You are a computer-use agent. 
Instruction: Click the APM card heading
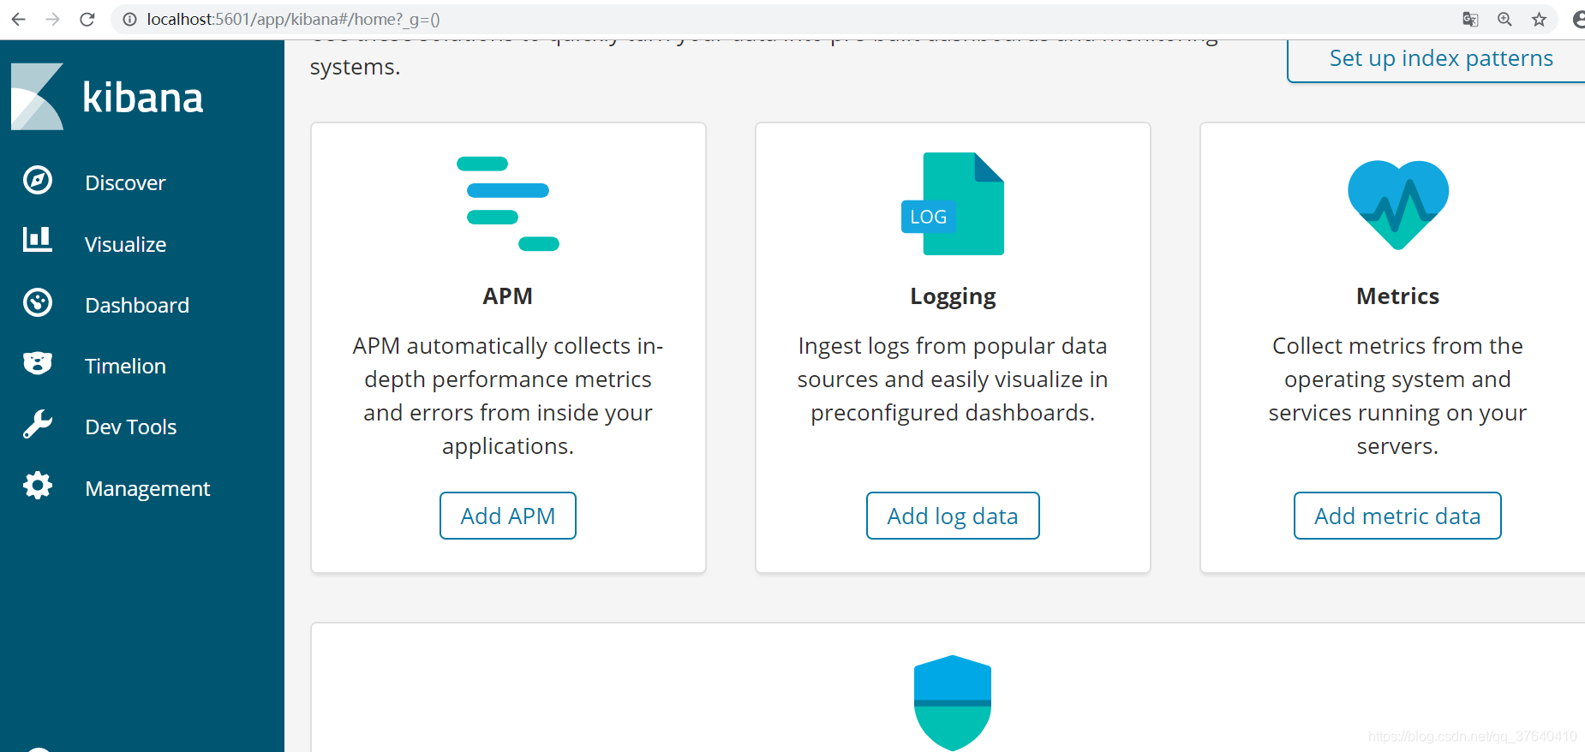click(508, 296)
